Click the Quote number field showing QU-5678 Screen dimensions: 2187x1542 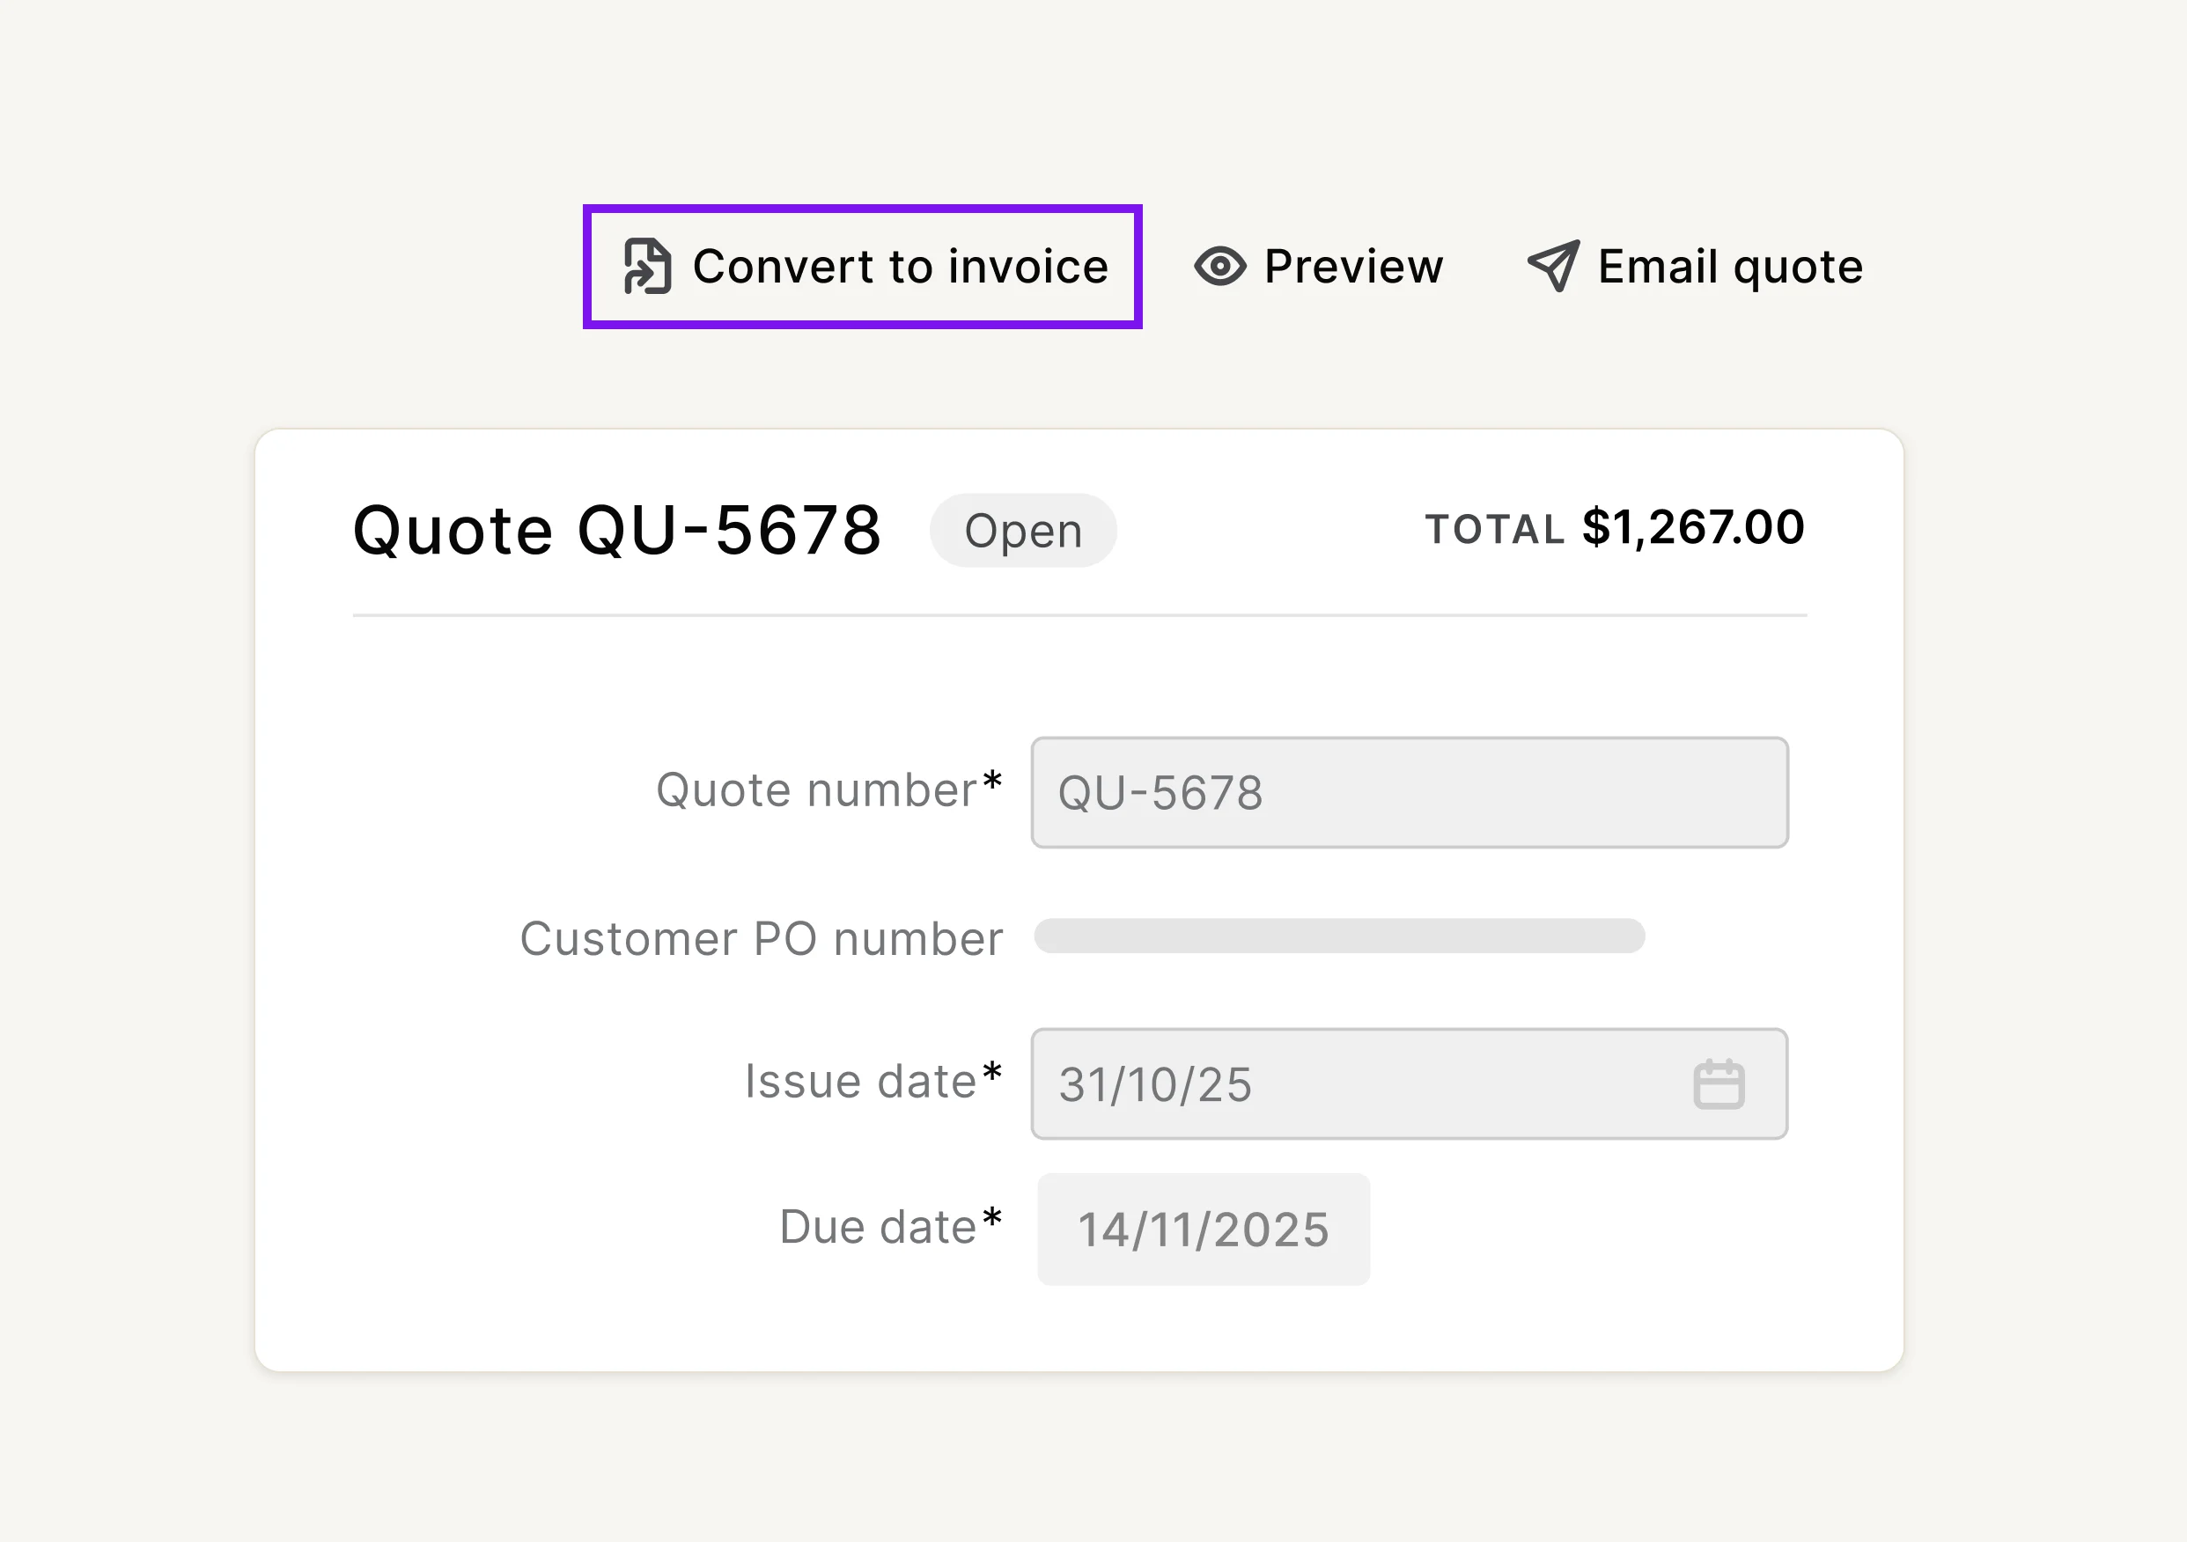[1409, 792]
